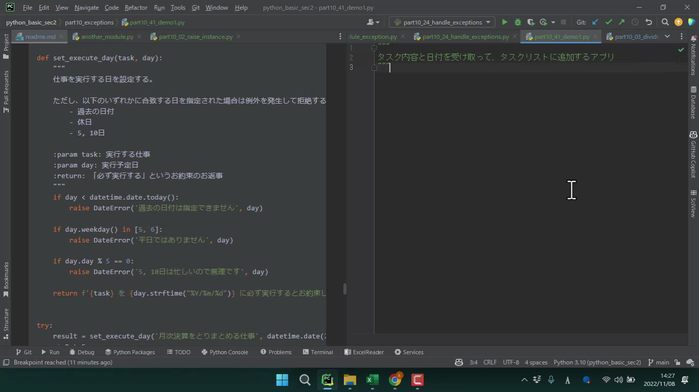Open Search Everywhere magnifier icon

point(665,22)
